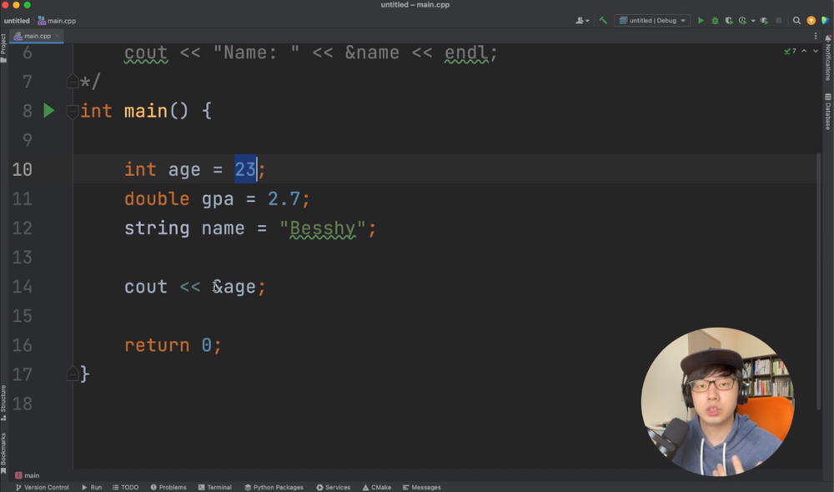The width and height of the screenshot is (834, 492).
Task: Open the Version Control tool window
Action: pos(42,487)
